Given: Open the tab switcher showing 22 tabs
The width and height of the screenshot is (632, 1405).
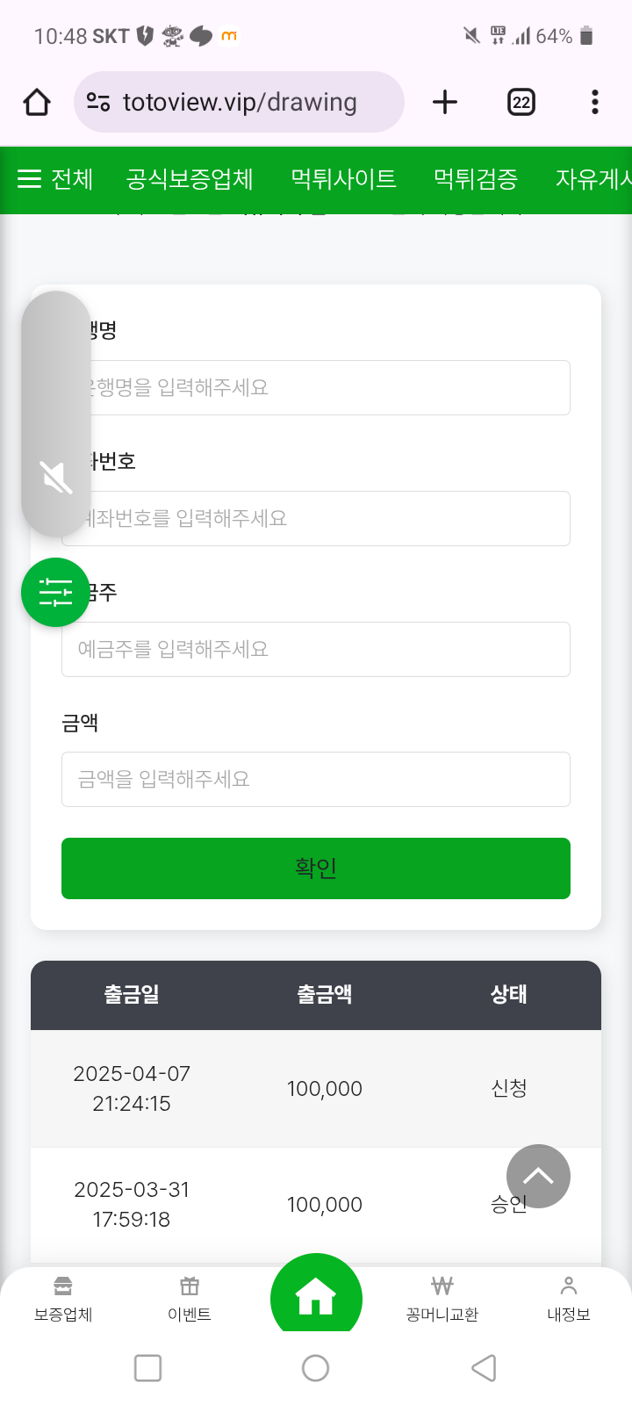Looking at the screenshot, I should [521, 103].
